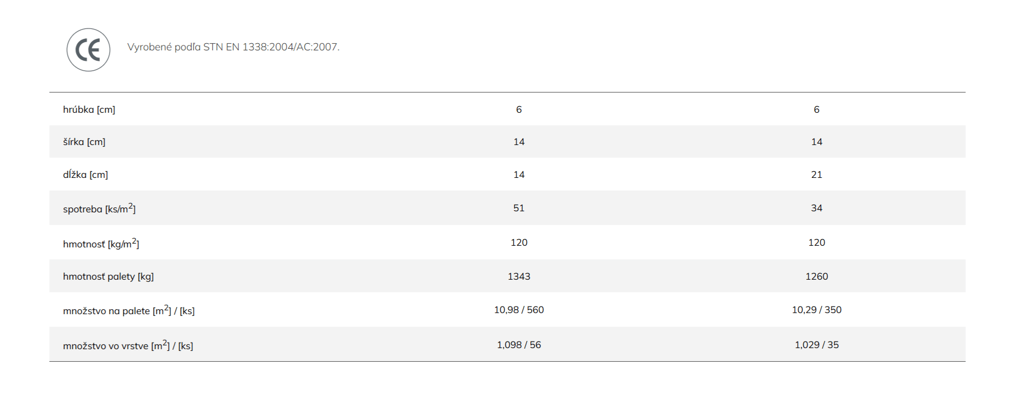
Task: Click the 1,029 / 35 layer quantity
Action: (817, 345)
